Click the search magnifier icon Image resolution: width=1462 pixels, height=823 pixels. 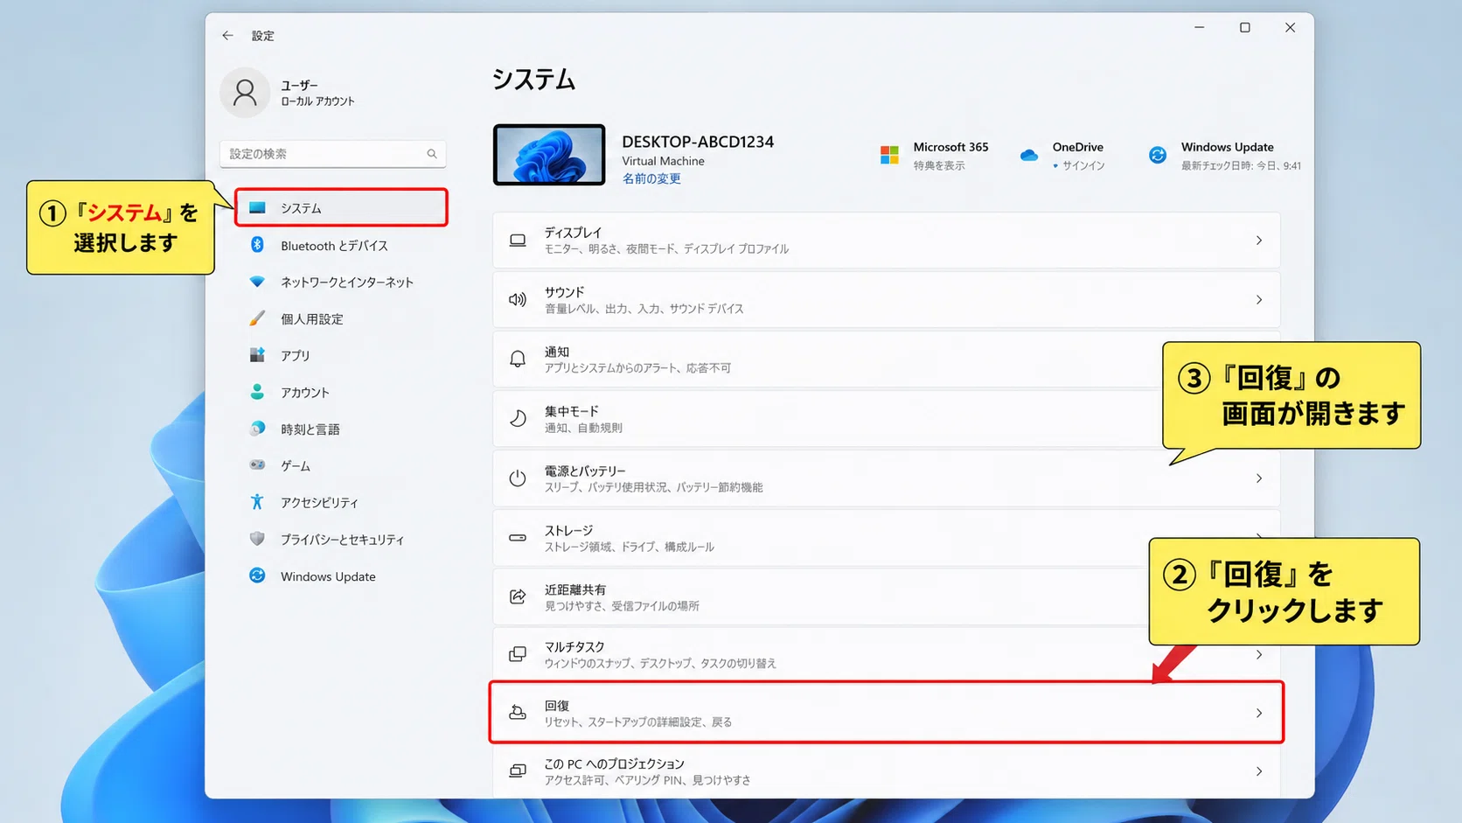click(x=432, y=154)
